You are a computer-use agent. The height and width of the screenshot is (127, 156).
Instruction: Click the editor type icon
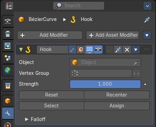click(9, 6)
